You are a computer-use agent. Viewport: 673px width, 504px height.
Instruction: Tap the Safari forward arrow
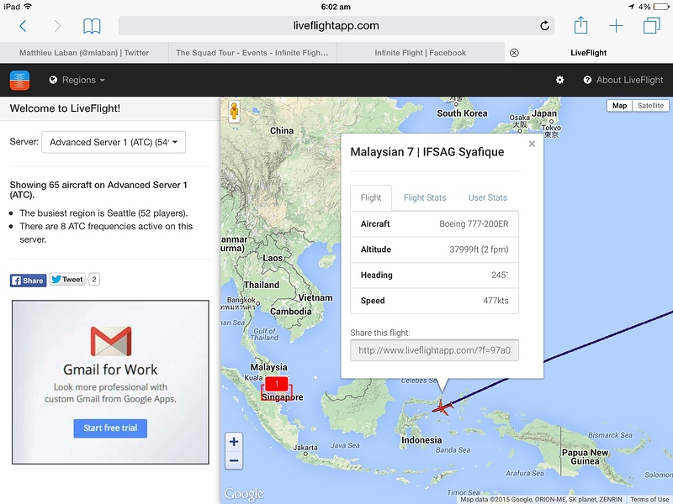[x=57, y=26]
